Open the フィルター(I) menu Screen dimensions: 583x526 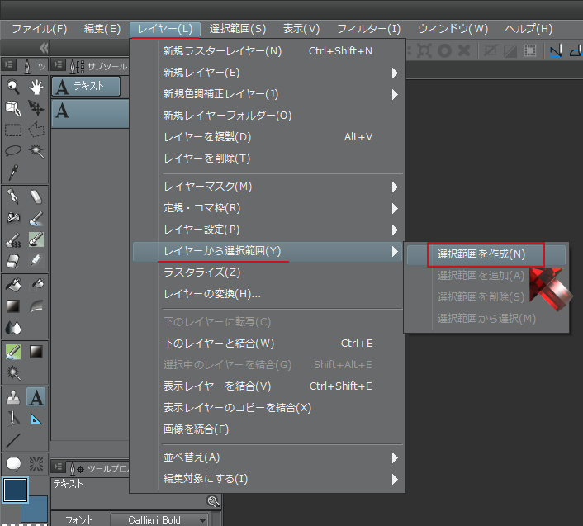(368, 29)
